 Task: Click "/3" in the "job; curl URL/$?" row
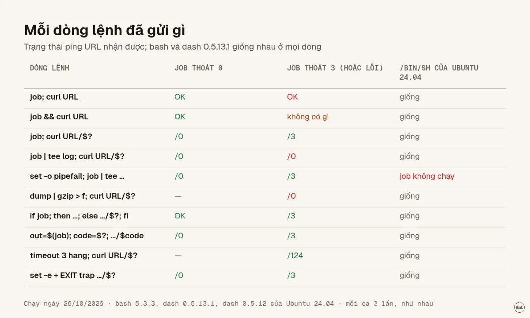(291, 137)
